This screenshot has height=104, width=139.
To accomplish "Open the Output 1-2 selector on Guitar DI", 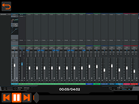I will (89, 49).
